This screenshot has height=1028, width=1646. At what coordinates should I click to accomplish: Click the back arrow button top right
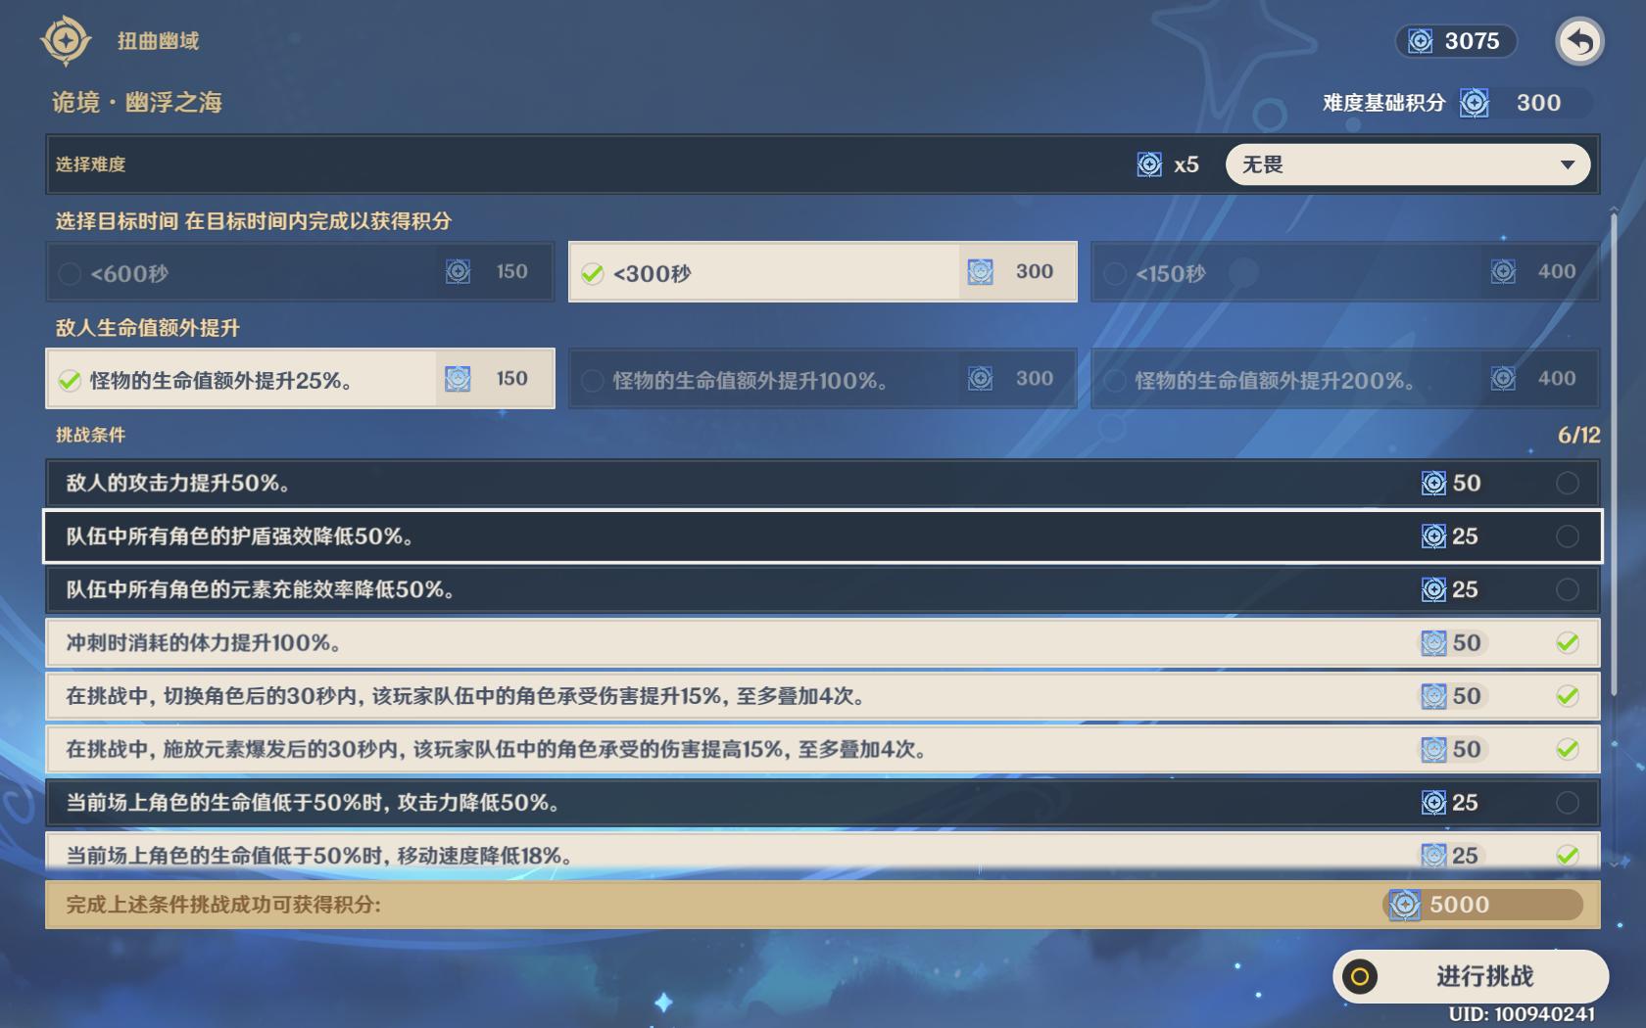pyautogui.click(x=1579, y=41)
